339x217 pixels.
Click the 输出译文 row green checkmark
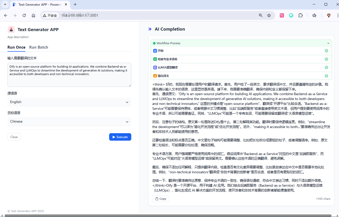coord(326,76)
